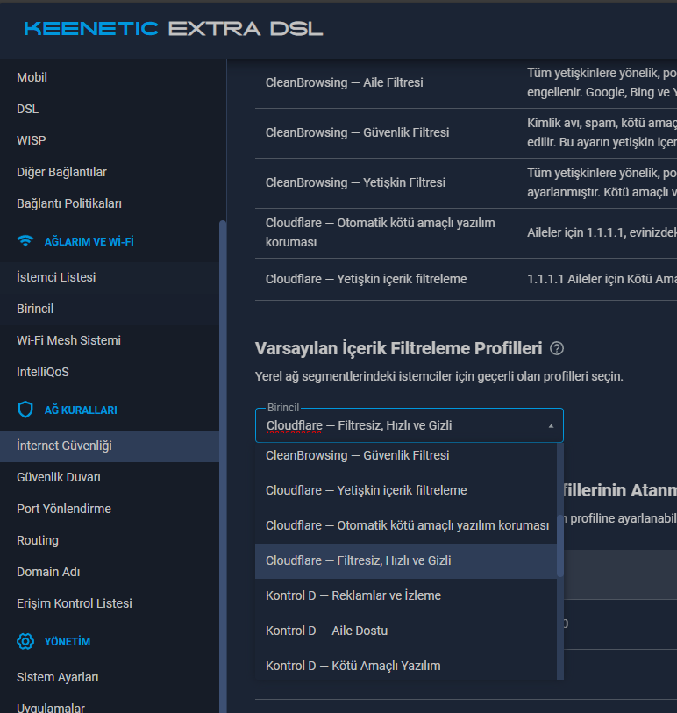The height and width of the screenshot is (713, 677).
Task: Click the description about Yerel ağ segmentlerindeki istemciler
Action: pyautogui.click(x=438, y=376)
